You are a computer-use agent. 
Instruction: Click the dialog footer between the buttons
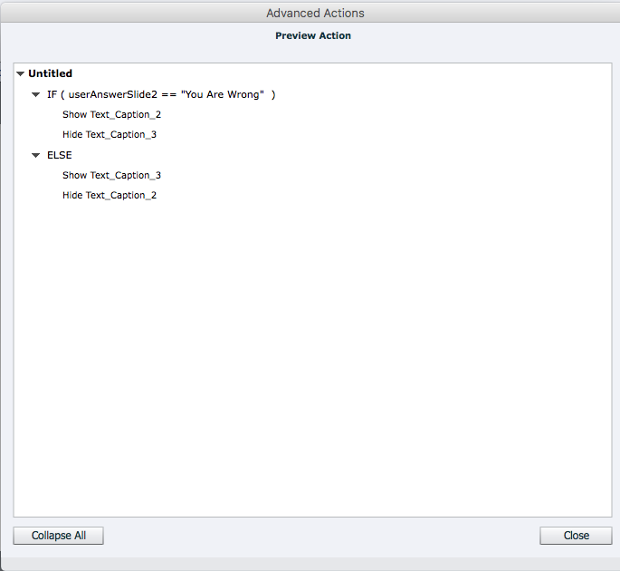tap(321, 536)
